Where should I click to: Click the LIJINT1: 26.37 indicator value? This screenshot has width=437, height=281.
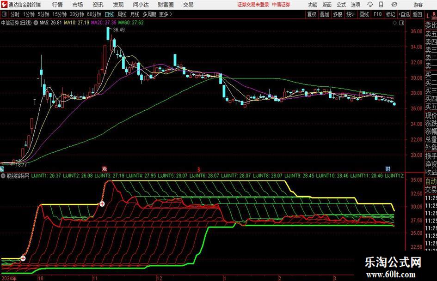[46, 176]
